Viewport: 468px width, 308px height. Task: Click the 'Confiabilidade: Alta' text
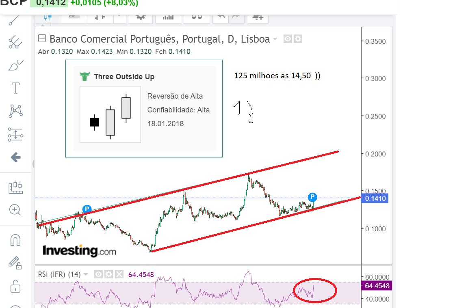178,110
